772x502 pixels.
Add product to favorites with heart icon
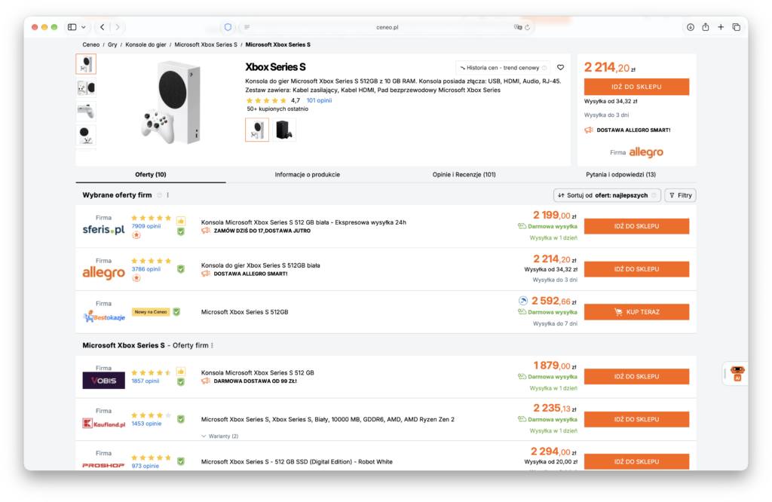560,68
